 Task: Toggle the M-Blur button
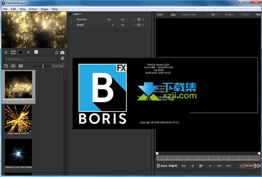point(229,15)
